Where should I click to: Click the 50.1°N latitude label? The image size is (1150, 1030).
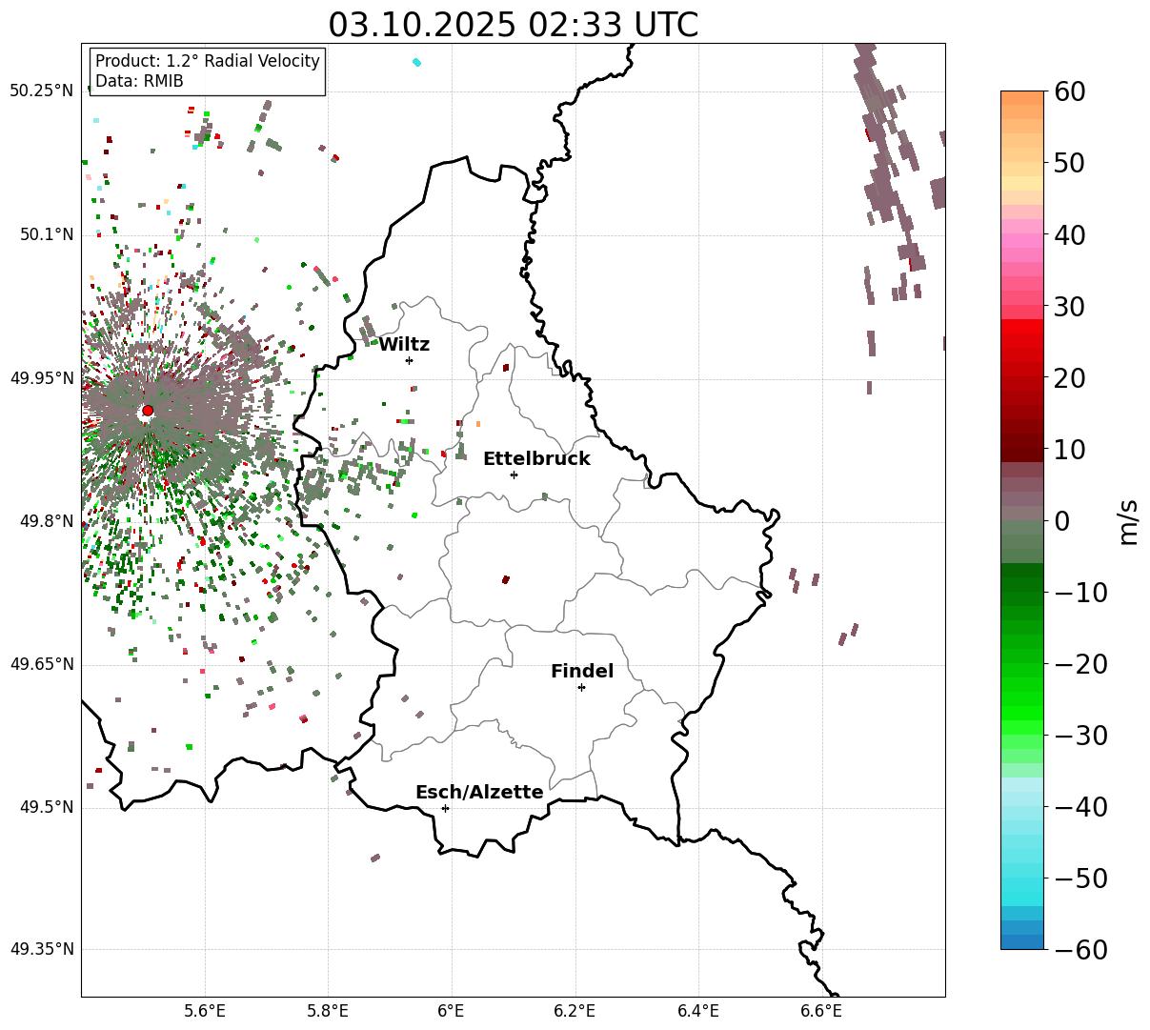pyautogui.click(x=45, y=234)
